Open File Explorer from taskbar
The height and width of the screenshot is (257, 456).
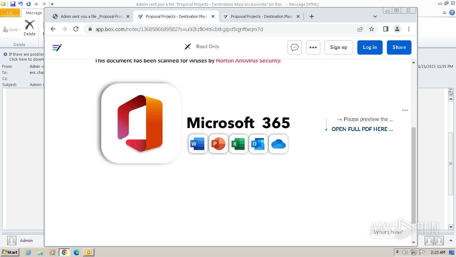(x=40, y=252)
